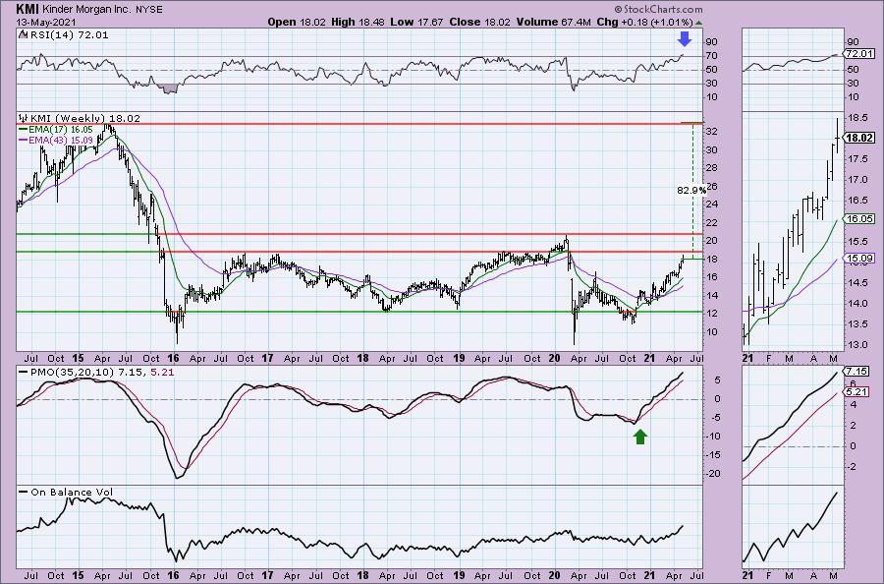This screenshot has height=584, width=884.
Task: Click the black line swatch before On Balance Vol
Action: click(x=24, y=492)
